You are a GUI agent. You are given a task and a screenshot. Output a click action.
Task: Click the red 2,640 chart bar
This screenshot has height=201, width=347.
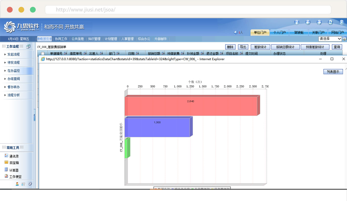(191, 106)
